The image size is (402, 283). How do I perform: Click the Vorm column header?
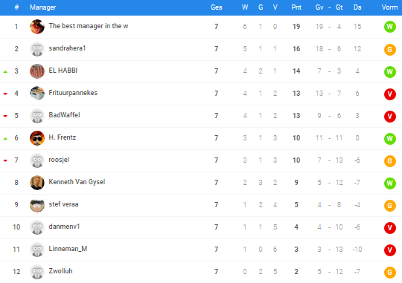tap(389, 7)
